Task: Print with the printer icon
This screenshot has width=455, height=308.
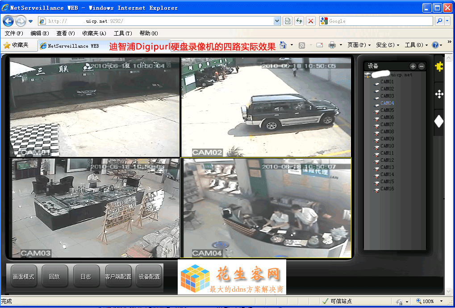Action: [332, 45]
